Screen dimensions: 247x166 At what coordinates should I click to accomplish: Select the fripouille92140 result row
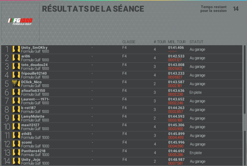click(x=122, y=75)
